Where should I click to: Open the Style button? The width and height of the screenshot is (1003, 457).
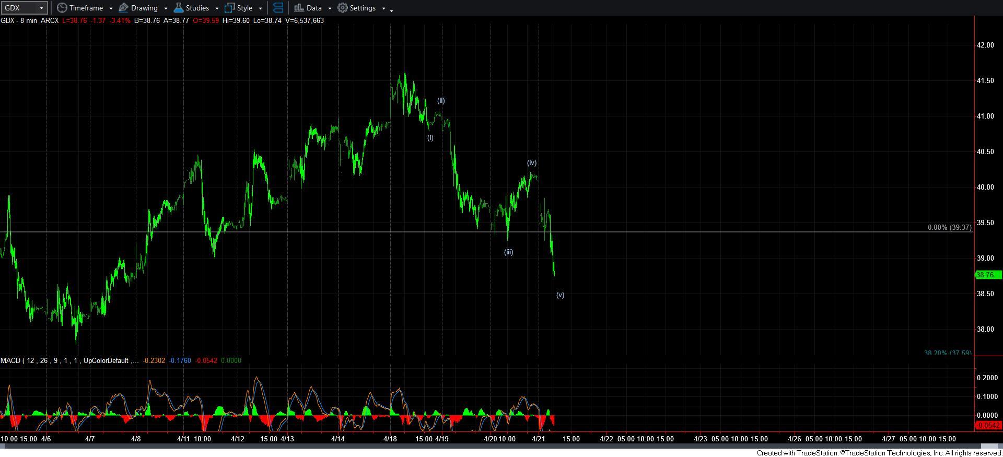239,8
